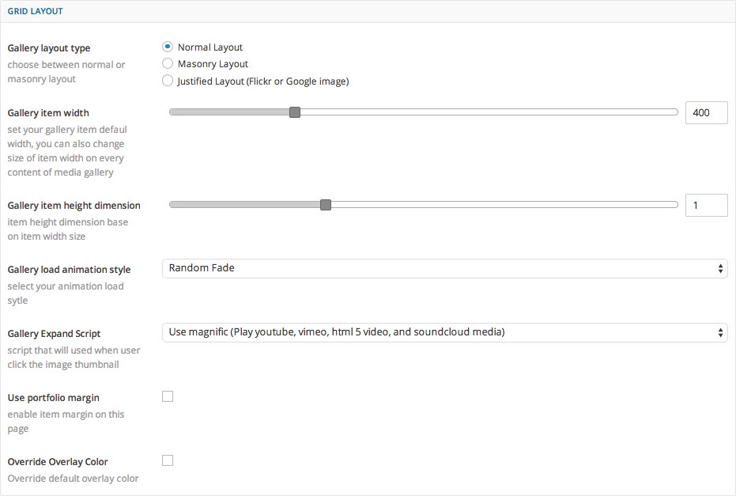The height and width of the screenshot is (496, 736).
Task: Click the GRID LAYOUT section header
Action: pos(36,12)
